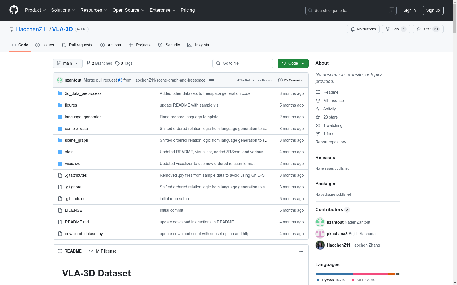Screen dimensions: 457x285
Task: Open commit 'Fixed ordered language template'
Action: coord(189,117)
